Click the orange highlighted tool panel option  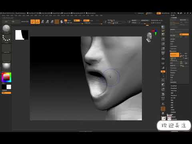[184, 34]
